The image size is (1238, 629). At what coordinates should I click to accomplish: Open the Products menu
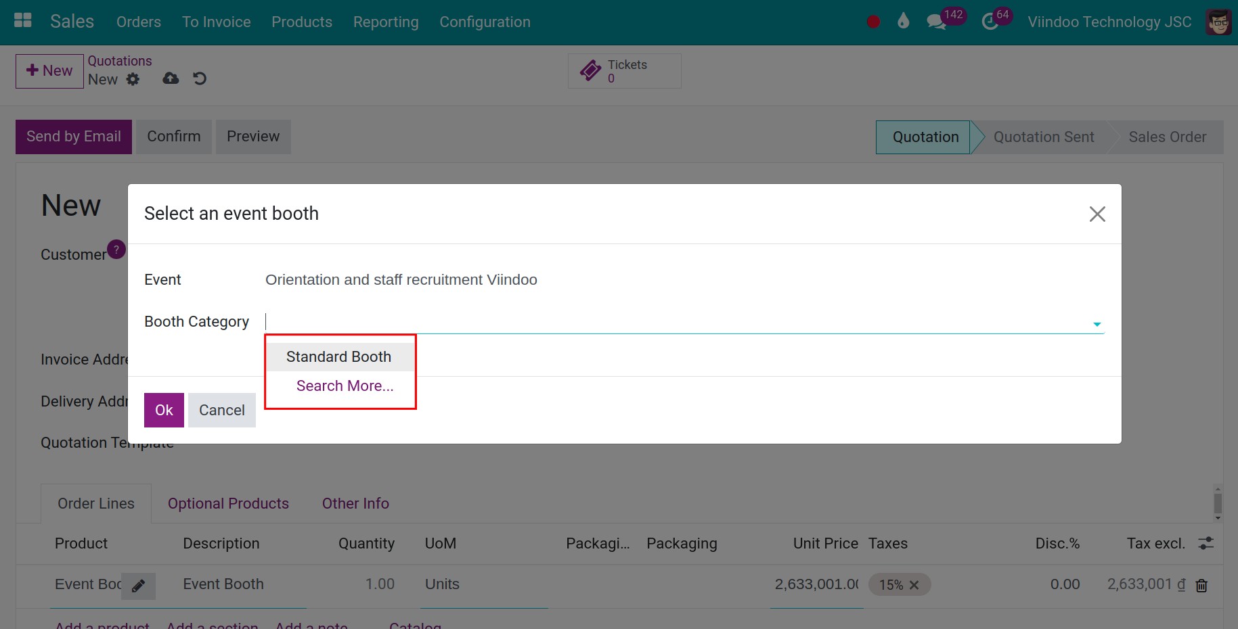[302, 22]
